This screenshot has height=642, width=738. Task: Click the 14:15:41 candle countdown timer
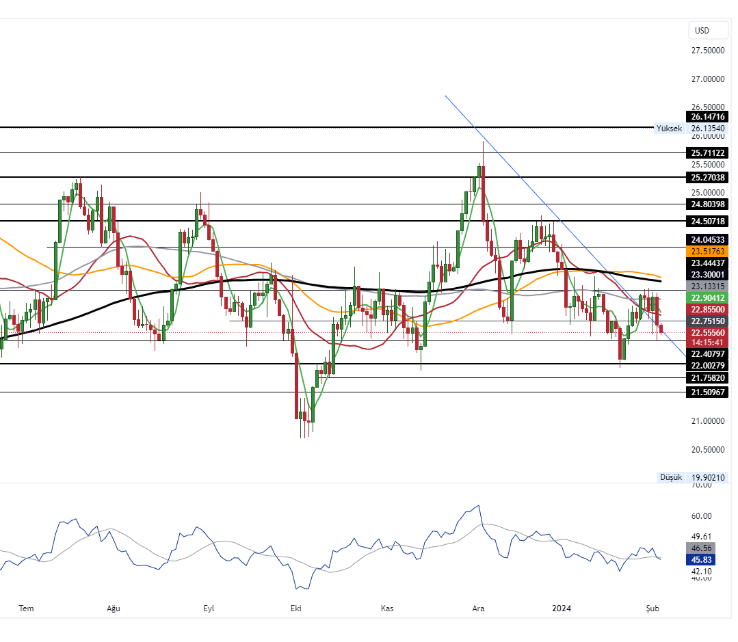(x=707, y=343)
